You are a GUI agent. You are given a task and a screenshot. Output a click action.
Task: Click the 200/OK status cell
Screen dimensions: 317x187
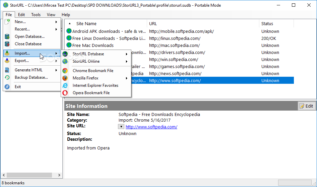tap(268, 39)
